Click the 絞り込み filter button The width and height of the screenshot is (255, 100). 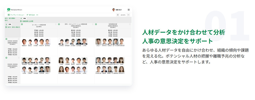coord(31,15)
